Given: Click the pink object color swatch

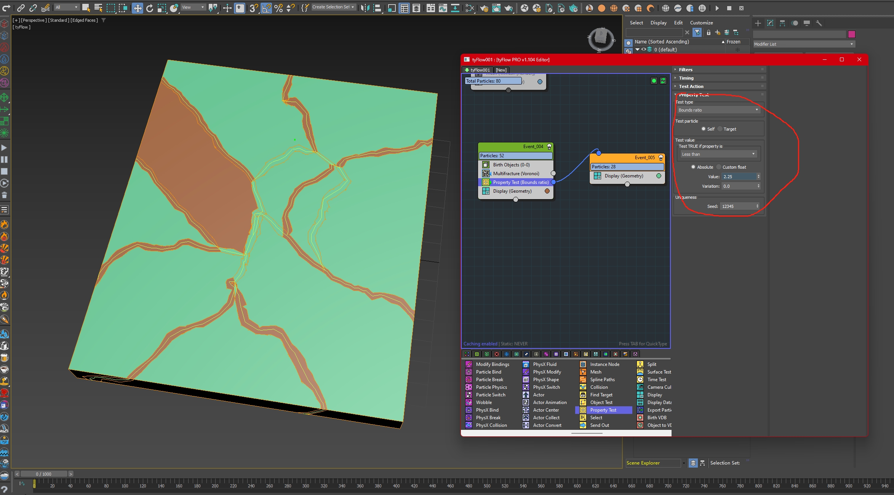Looking at the screenshot, I should click(x=852, y=34).
